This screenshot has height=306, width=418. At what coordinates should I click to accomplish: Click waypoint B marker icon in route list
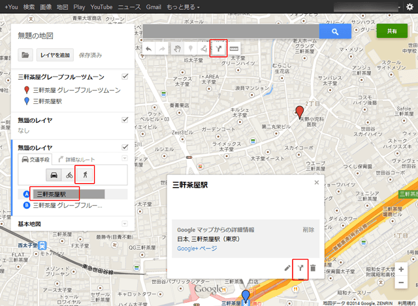(26, 205)
